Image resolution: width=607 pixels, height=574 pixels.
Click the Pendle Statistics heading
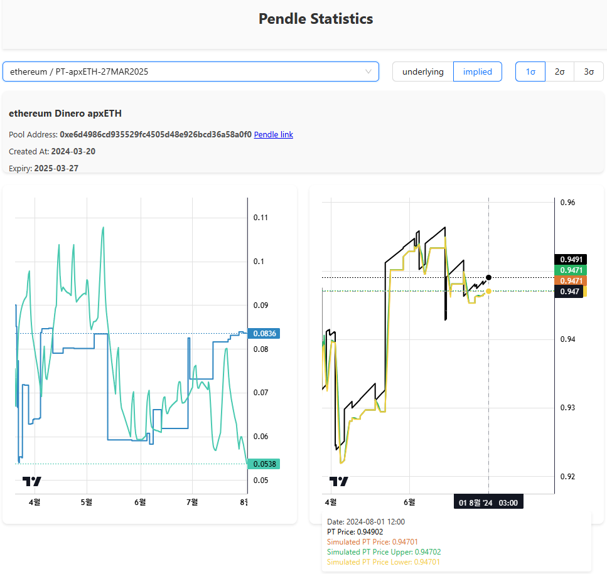pos(316,19)
